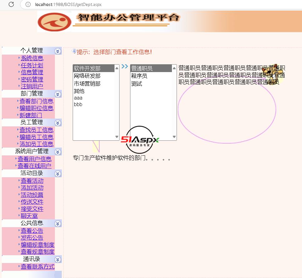
Task: Select 测试 in the position list
Action: tap(151, 84)
